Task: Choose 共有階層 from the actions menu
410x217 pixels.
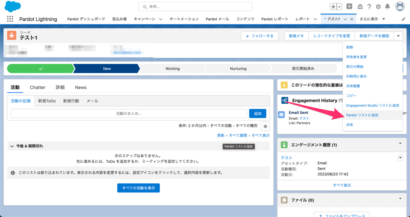Action: [372, 86]
